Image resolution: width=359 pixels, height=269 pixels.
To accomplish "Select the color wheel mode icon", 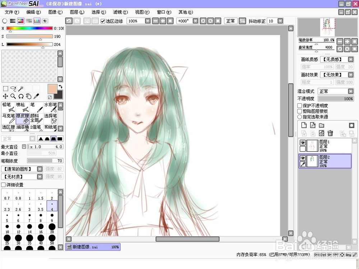I will pyautogui.click(x=5, y=21).
